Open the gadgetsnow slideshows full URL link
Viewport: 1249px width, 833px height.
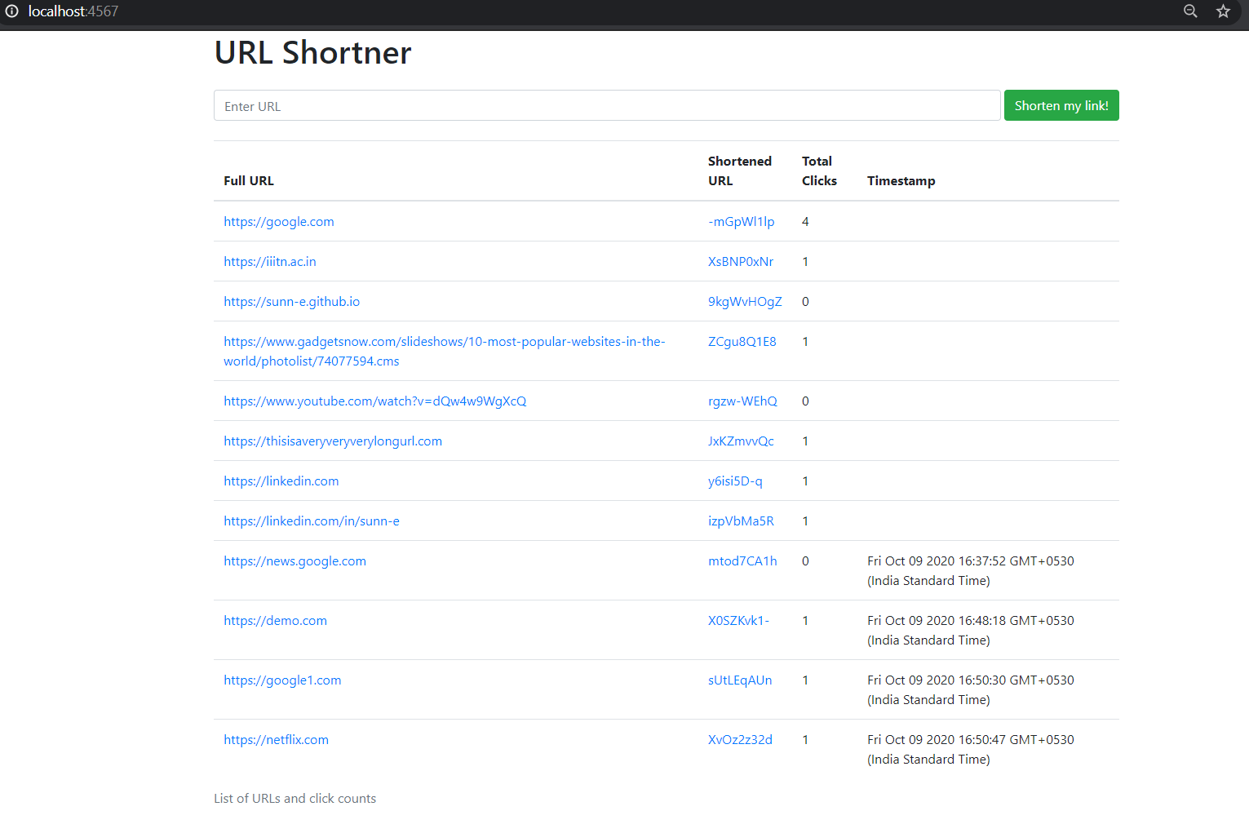coord(445,351)
